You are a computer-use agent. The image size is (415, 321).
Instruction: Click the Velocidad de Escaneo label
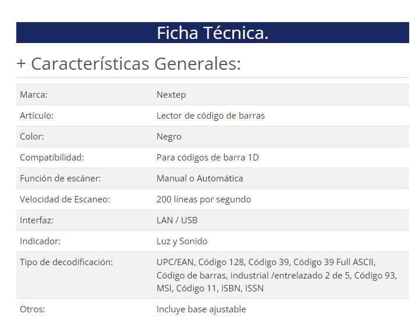point(65,199)
